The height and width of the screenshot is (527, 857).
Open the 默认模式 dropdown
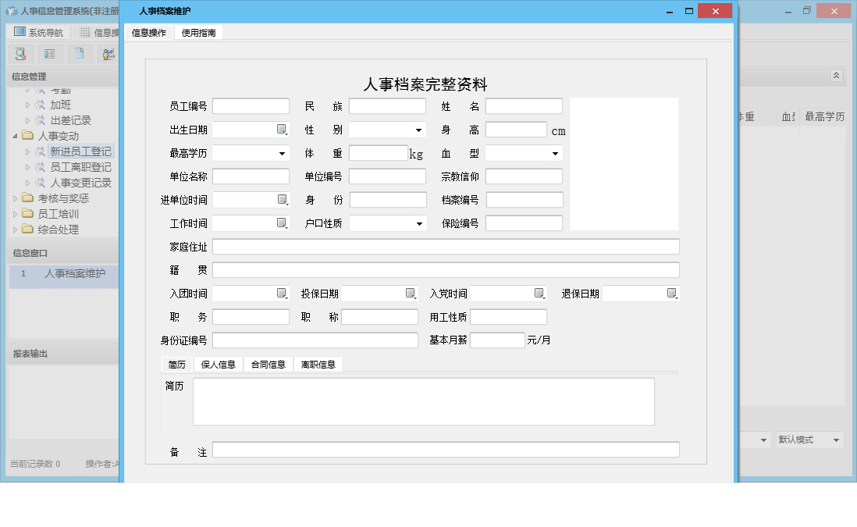835,440
